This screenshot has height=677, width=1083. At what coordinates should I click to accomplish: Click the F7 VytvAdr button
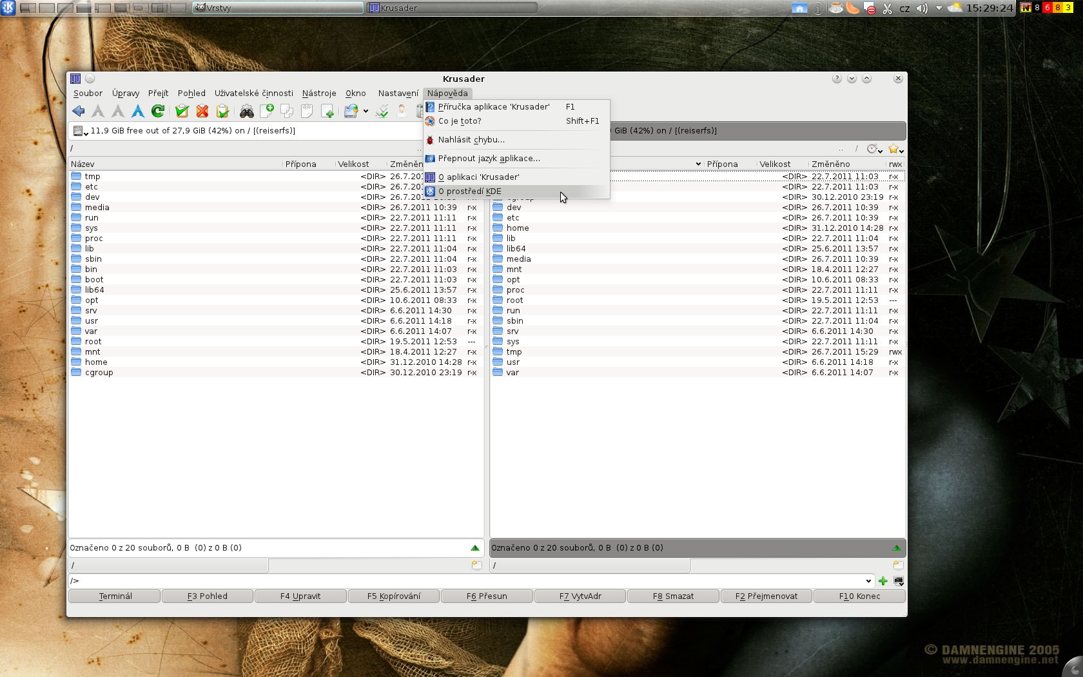[580, 596]
